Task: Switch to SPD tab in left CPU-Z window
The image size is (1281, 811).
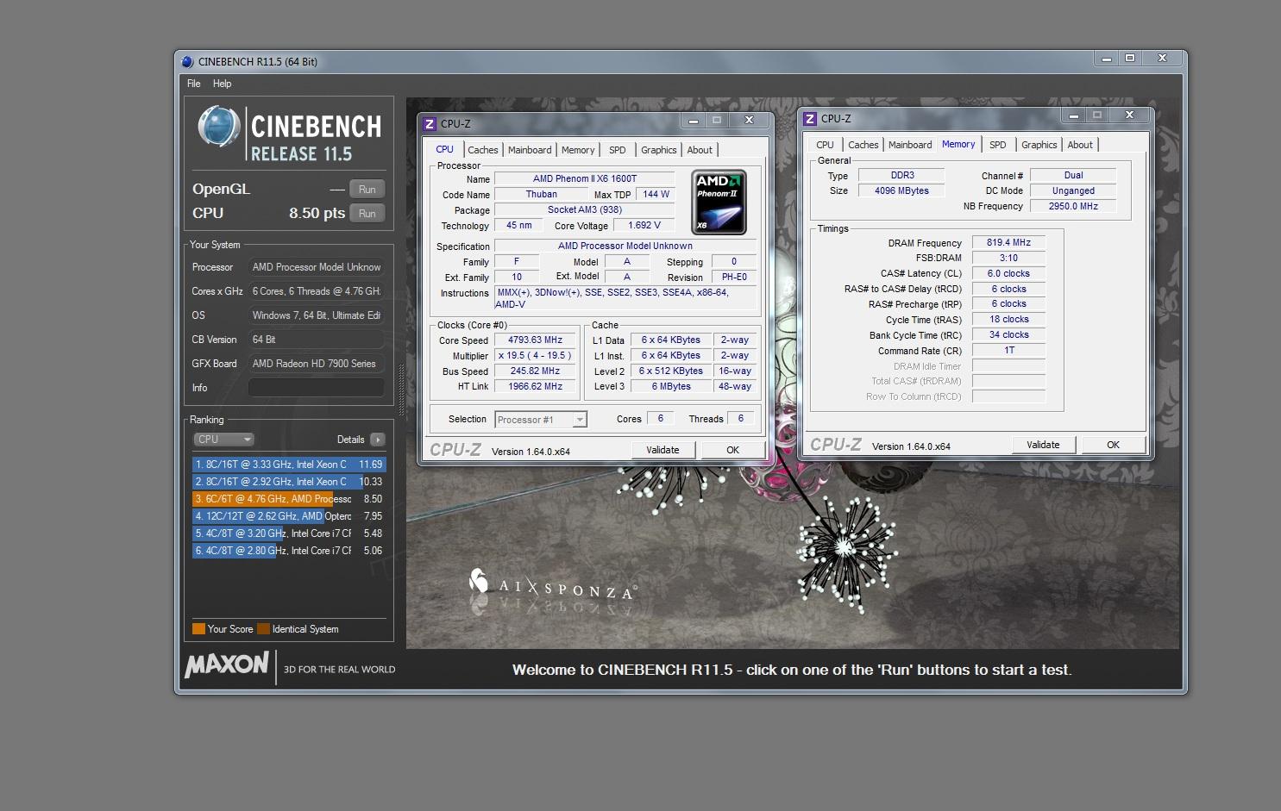Action: (x=618, y=150)
